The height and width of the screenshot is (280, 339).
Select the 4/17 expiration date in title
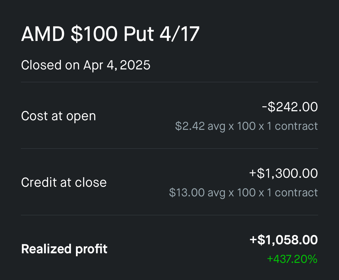point(179,34)
